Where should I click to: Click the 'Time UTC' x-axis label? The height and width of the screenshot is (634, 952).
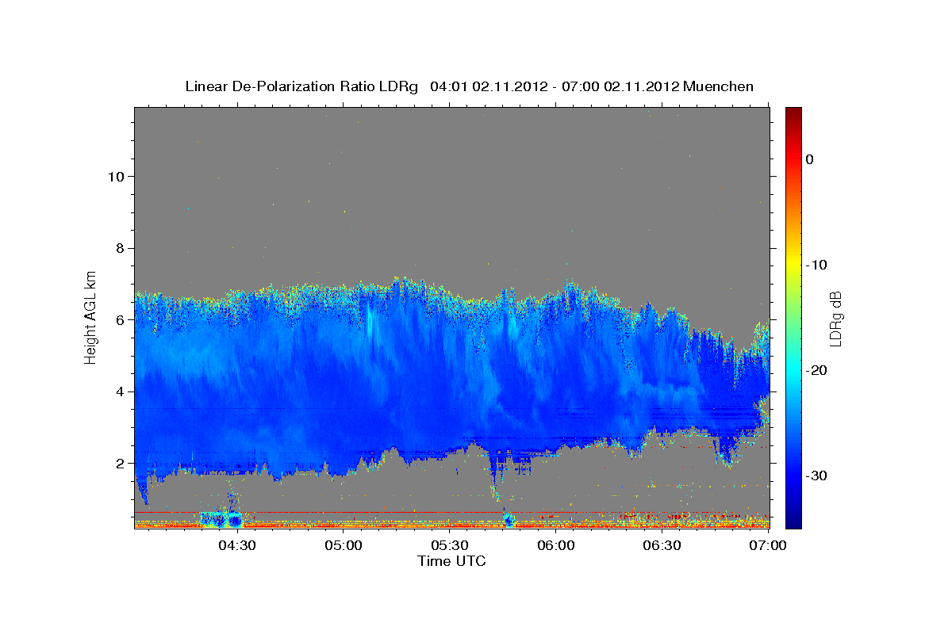(451, 561)
